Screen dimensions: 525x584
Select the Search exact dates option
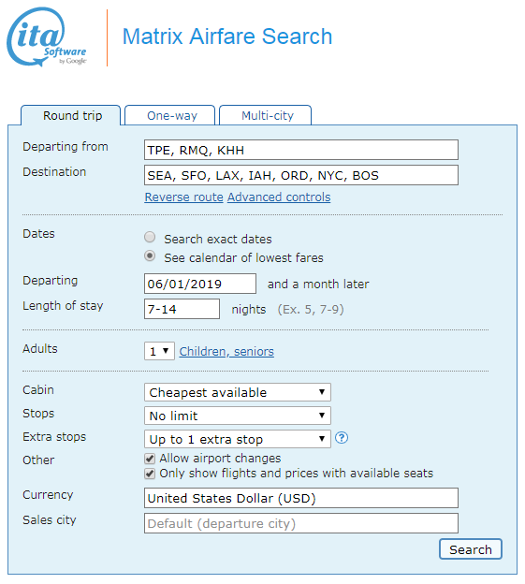150,237
